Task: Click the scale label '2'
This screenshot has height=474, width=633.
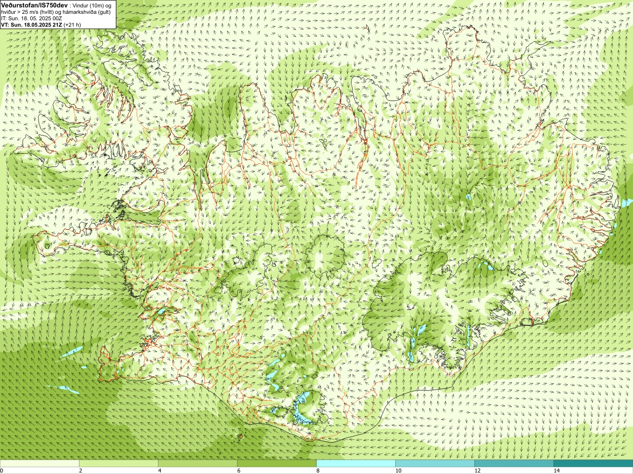Action: click(81, 471)
